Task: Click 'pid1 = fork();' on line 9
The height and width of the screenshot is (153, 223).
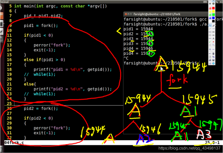Action: coord(41,26)
